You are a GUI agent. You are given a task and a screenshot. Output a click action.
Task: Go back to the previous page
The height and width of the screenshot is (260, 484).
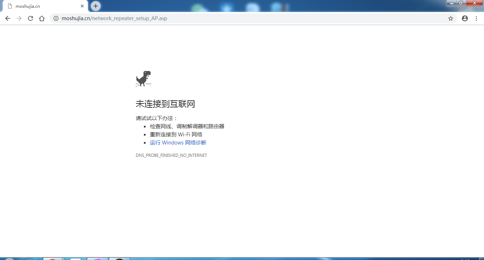(8, 18)
